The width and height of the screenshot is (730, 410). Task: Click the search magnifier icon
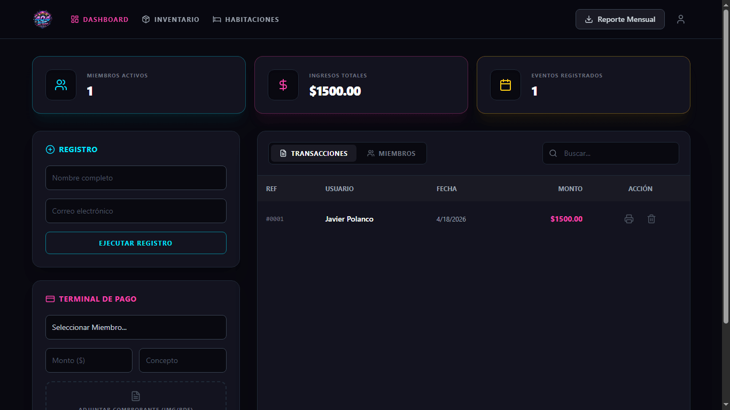pyautogui.click(x=553, y=153)
